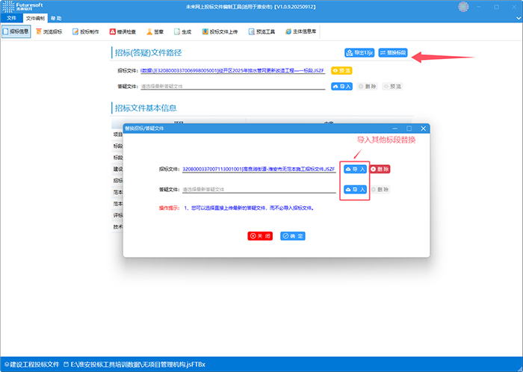Viewport: 523px width, 372px height.
Task: Open the 文件 menu
Action: (x=11, y=17)
